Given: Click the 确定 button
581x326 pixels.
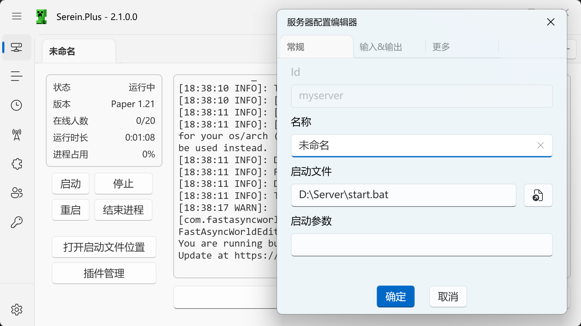Looking at the screenshot, I should [x=396, y=296].
